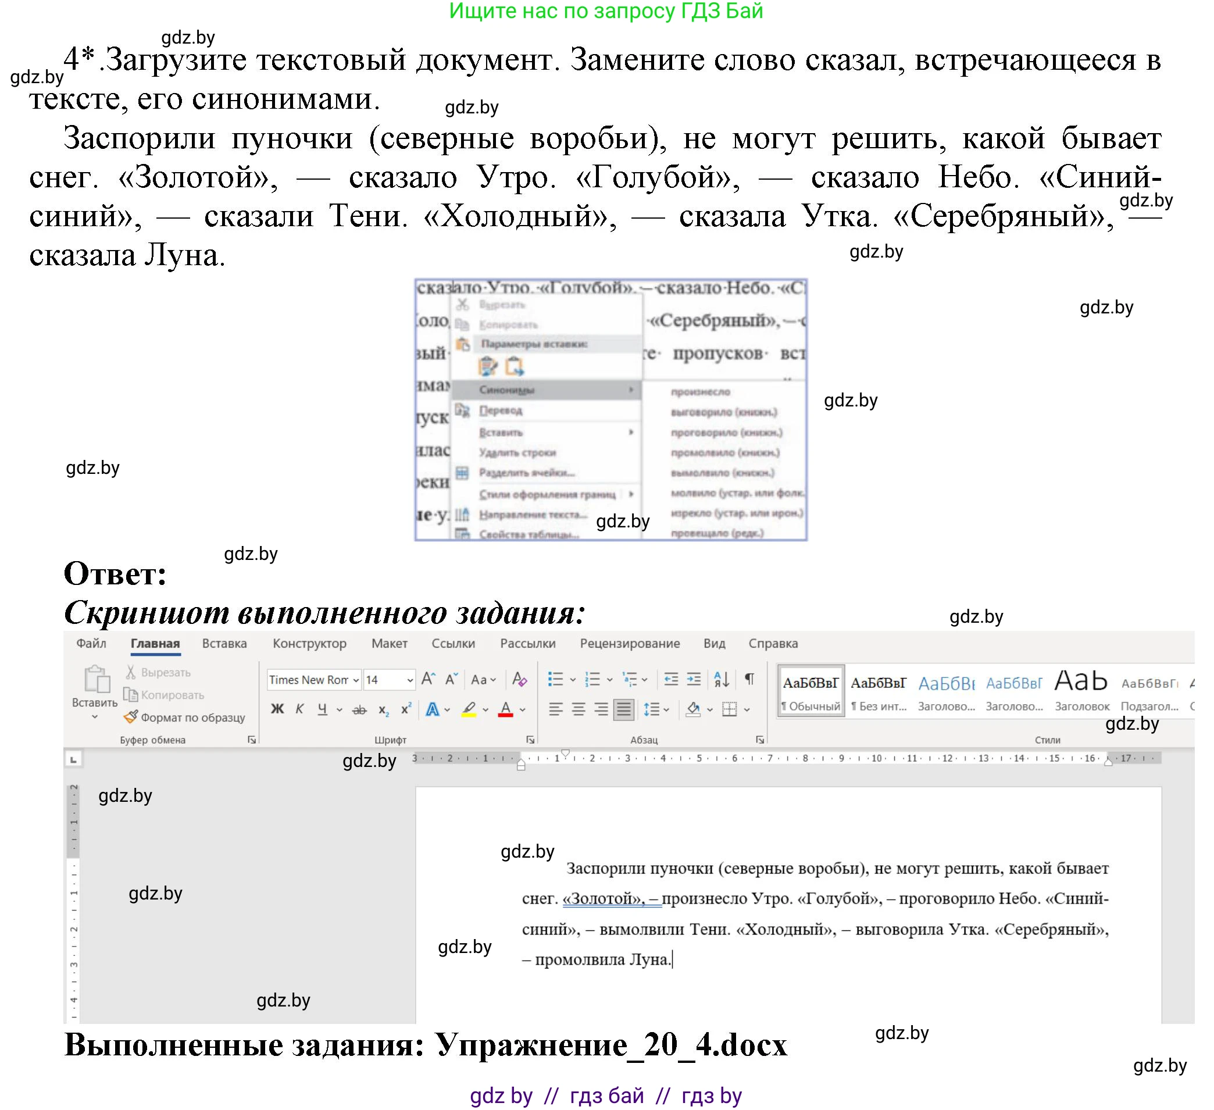Screen dimensions: 1214x1110
Task: Click the ruler tab selector L icon
Action: click(73, 759)
